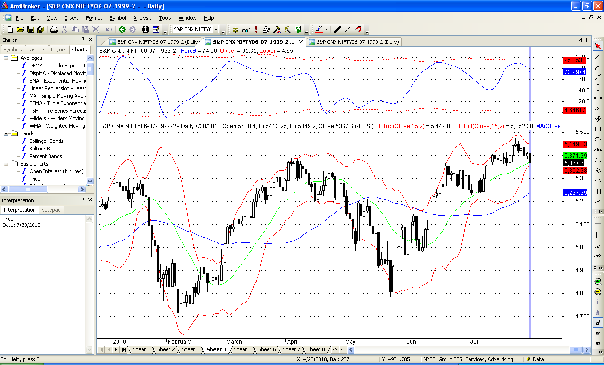Click the Cut scissors icon
The height and width of the screenshot is (365, 604).
[65, 29]
